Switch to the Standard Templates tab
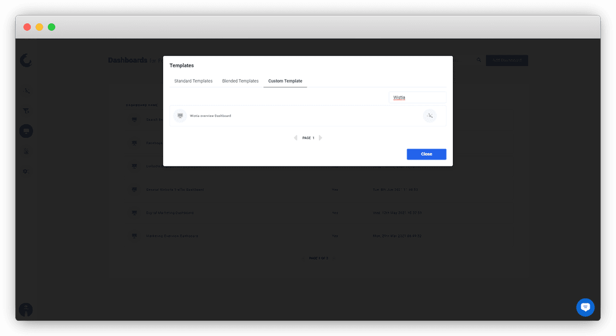616x336 pixels. pyautogui.click(x=193, y=81)
